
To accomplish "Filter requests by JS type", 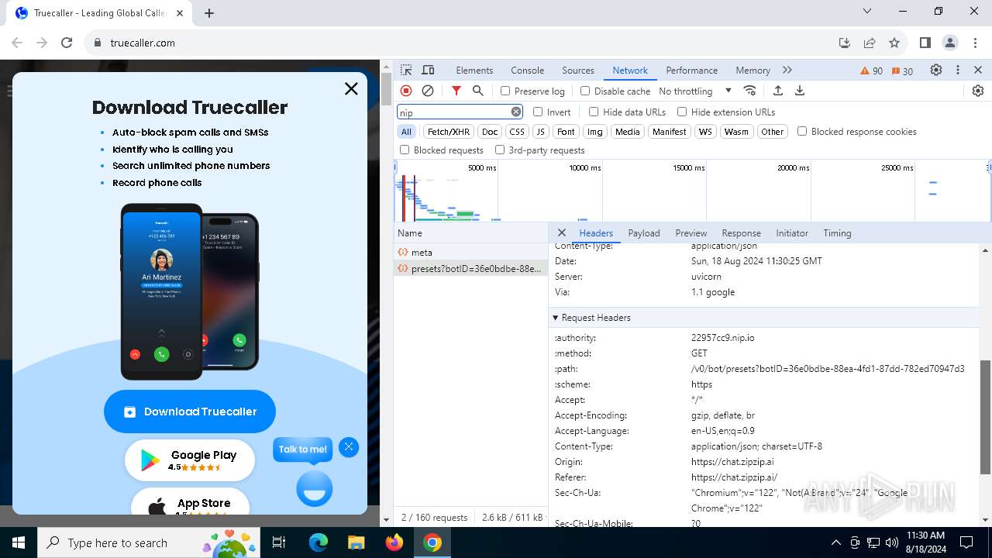I will click(x=541, y=132).
